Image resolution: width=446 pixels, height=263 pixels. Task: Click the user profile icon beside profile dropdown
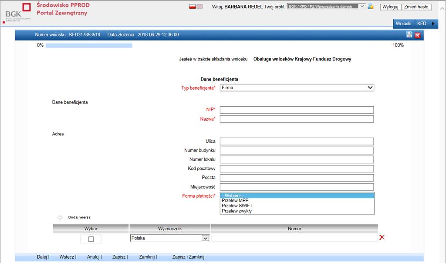[370, 6]
